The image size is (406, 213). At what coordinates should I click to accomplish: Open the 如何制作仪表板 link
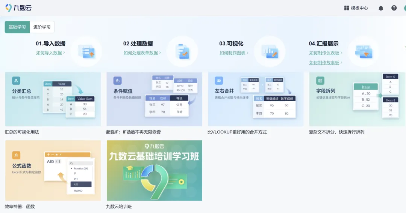pyautogui.click(x=324, y=52)
